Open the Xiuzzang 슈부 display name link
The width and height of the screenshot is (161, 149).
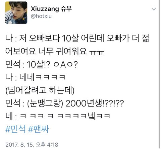pos(51,9)
